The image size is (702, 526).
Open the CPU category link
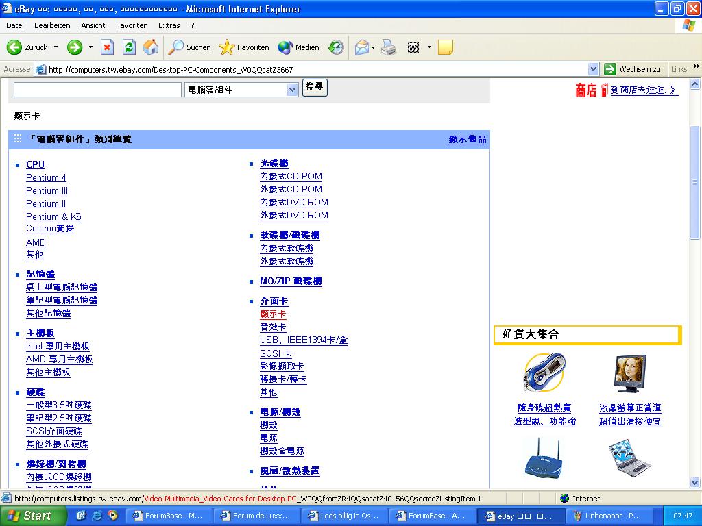[x=36, y=164]
